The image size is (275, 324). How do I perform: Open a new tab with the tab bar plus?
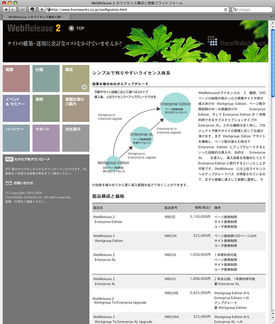coord(272,17)
